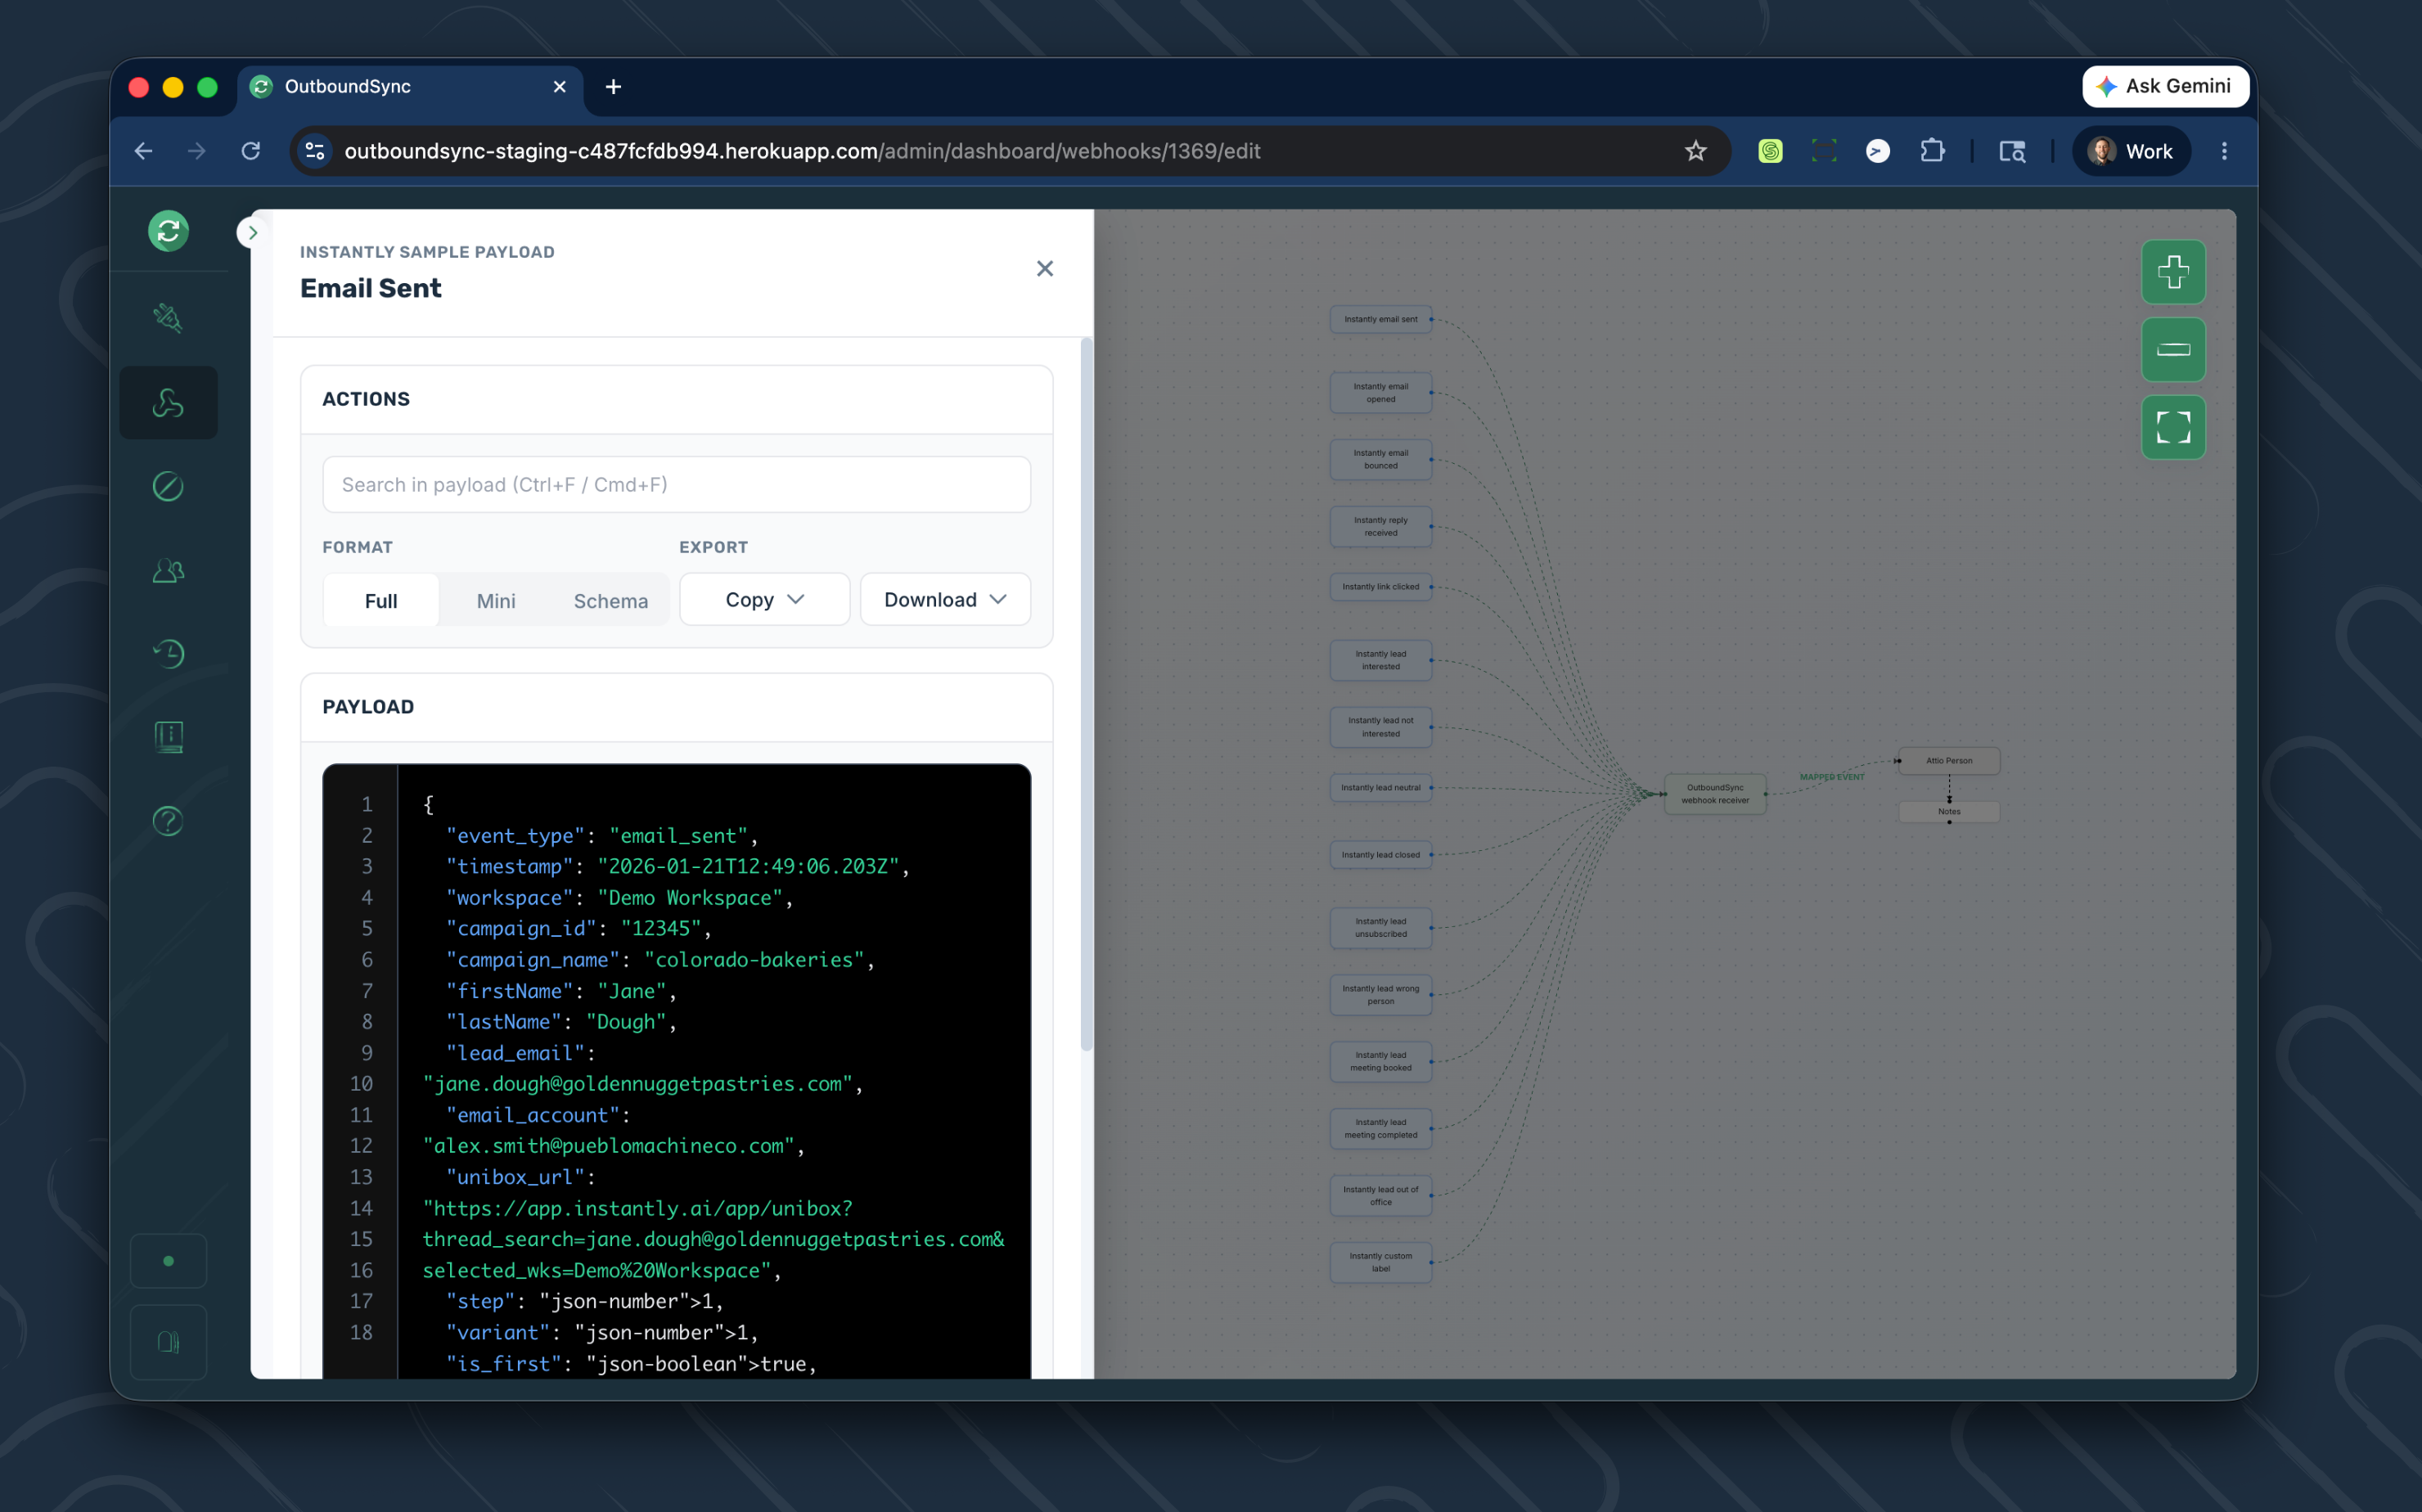The height and width of the screenshot is (1512, 2422).
Task: Open the OutboundSync logo home icon
Action: pyautogui.click(x=168, y=231)
